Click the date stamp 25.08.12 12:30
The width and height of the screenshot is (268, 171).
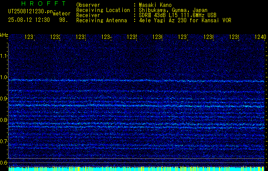29,20
